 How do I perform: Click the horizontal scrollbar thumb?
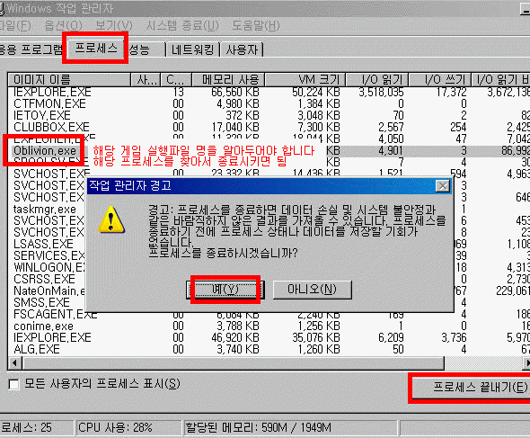[x=233, y=363]
